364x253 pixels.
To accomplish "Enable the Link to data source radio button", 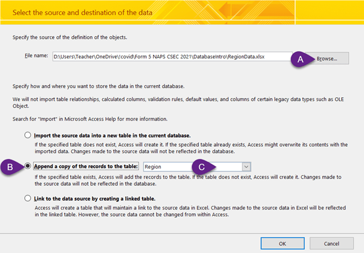I will click(27, 197).
